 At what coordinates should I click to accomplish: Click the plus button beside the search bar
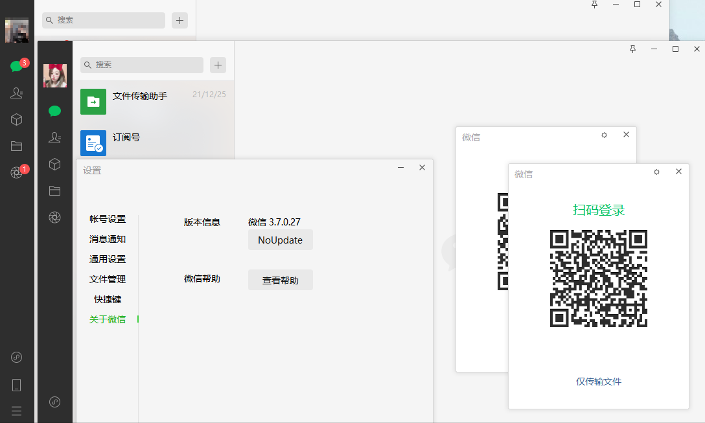pos(218,65)
